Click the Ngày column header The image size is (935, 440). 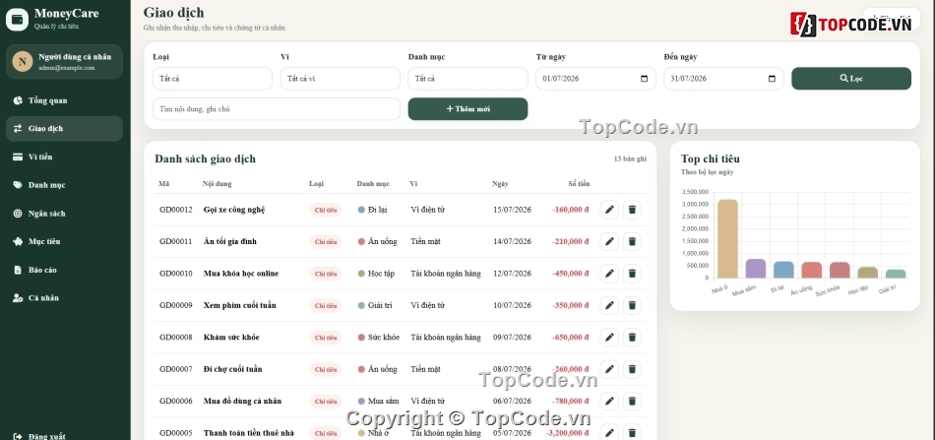(500, 184)
